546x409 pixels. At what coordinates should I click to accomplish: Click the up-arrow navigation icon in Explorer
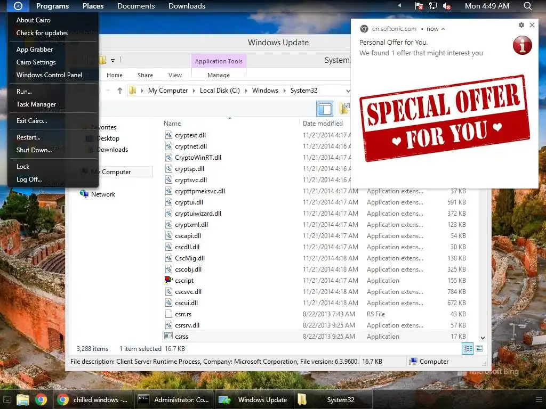click(120, 91)
